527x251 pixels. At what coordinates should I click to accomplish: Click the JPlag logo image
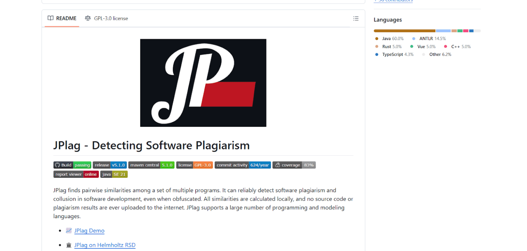[x=203, y=83]
